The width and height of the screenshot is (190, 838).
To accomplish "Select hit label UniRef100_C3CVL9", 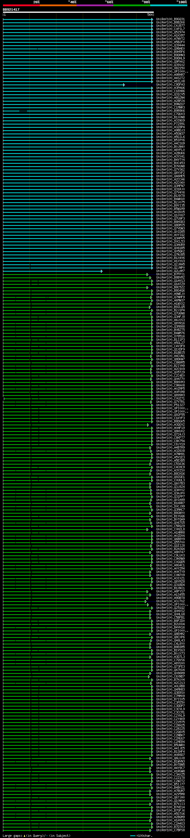I will tap(170, 709).
